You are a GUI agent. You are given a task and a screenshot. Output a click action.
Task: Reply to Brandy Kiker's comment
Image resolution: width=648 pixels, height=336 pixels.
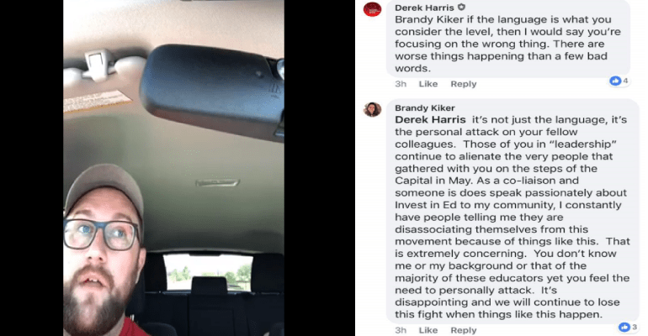[463, 330]
